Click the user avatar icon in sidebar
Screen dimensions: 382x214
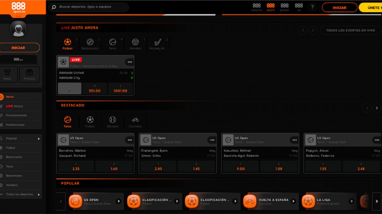point(18,29)
